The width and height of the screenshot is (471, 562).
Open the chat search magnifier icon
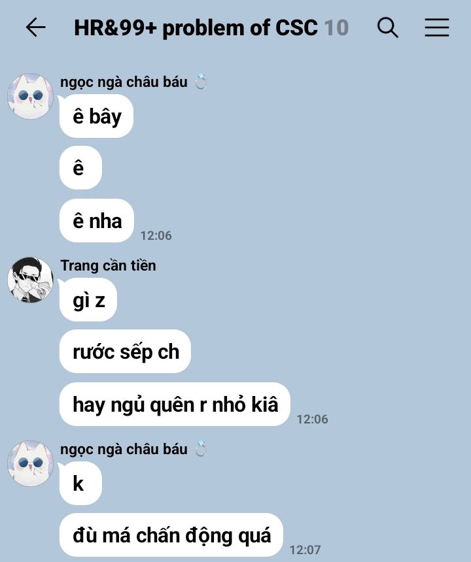click(388, 27)
